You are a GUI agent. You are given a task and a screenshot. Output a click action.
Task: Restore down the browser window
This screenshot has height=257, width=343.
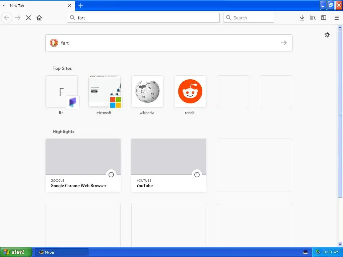[331, 5]
